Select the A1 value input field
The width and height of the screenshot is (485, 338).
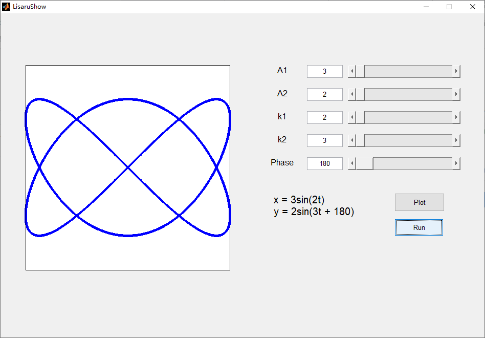(x=325, y=72)
